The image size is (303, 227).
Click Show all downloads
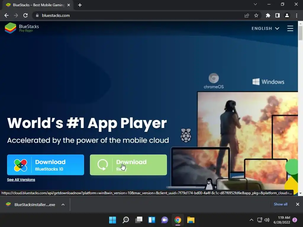[281, 204]
